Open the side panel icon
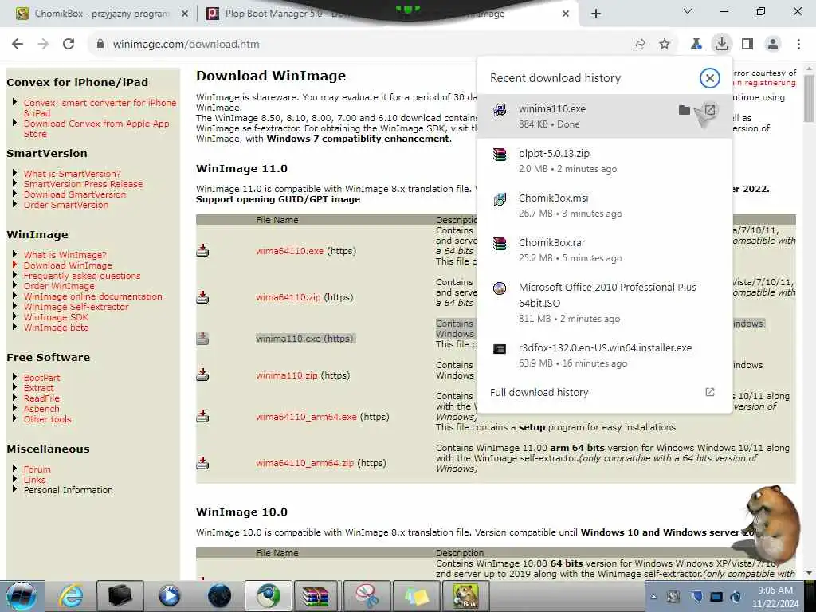816x612 pixels. [747, 45]
